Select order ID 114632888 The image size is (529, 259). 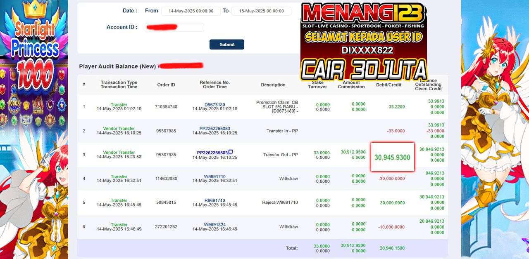click(166, 179)
